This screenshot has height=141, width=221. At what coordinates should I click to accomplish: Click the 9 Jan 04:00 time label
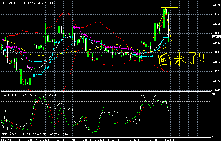point(61,140)
